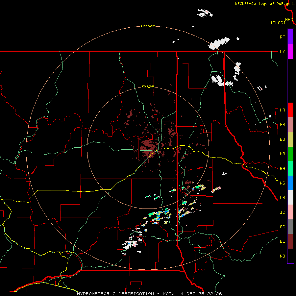Click the HR legend label
This screenshot has height=296, width=296.
(x=282, y=154)
